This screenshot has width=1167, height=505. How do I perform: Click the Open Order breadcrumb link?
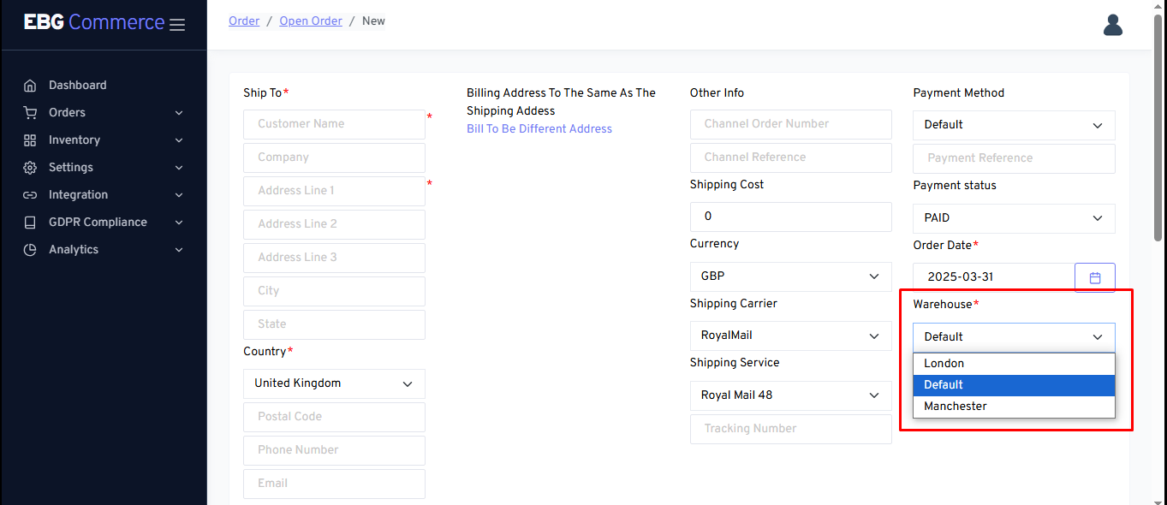click(311, 21)
